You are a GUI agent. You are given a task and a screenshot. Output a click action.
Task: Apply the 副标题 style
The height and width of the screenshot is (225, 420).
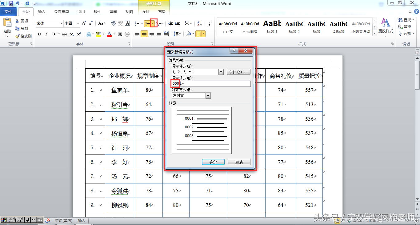tap(339, 27)
